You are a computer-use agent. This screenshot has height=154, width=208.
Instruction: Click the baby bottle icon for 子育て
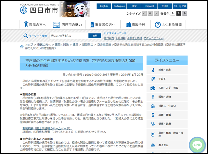pos(153,79)
